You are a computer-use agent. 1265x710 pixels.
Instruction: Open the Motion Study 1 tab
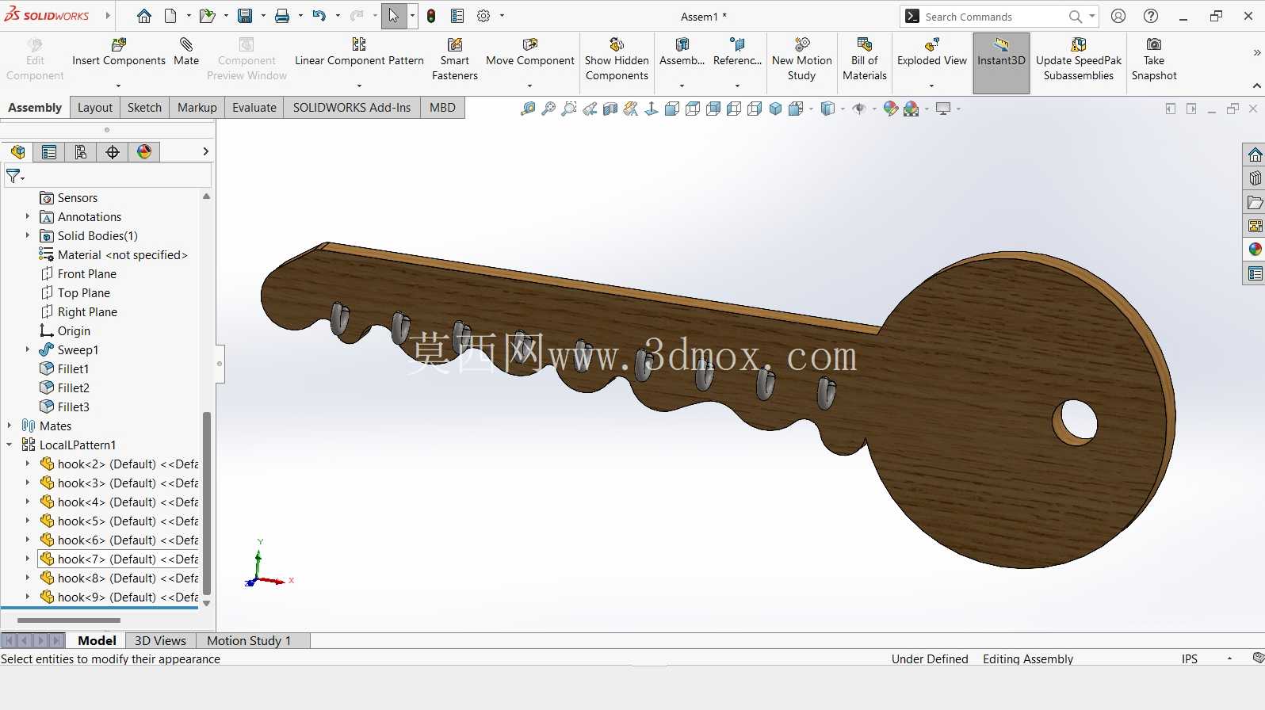(x=249, y=640)
